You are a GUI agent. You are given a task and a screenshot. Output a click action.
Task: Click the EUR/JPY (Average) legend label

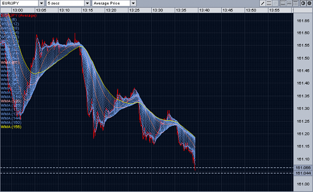19,16
